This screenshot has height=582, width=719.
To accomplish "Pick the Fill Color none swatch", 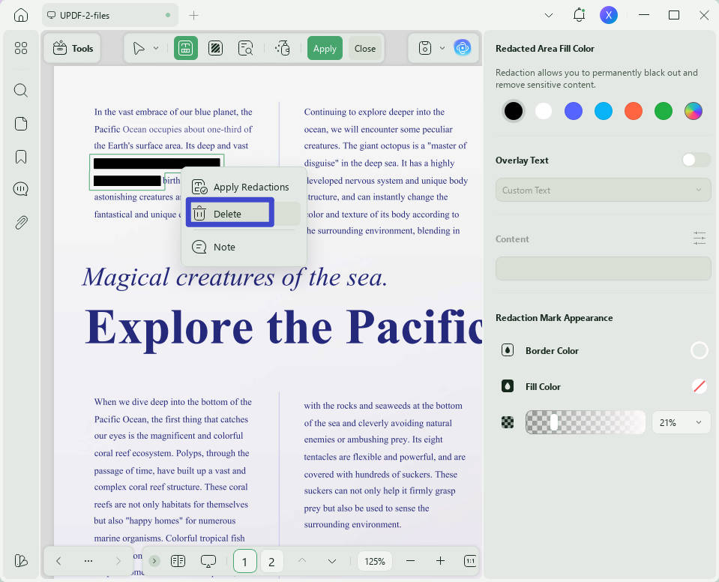I will [x=700, y=386].
